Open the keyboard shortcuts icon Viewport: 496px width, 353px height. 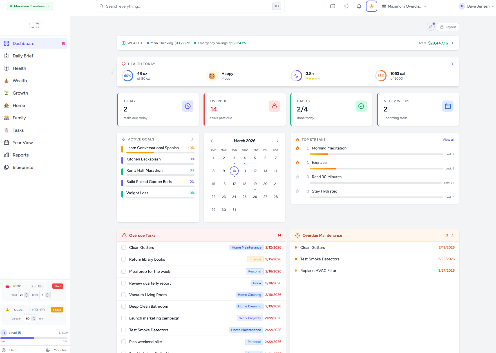click(x=332, y=6)
